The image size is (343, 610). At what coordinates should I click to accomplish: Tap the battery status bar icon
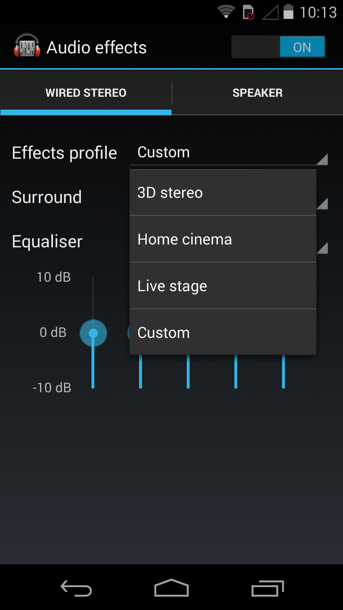[x=288, y=12]
